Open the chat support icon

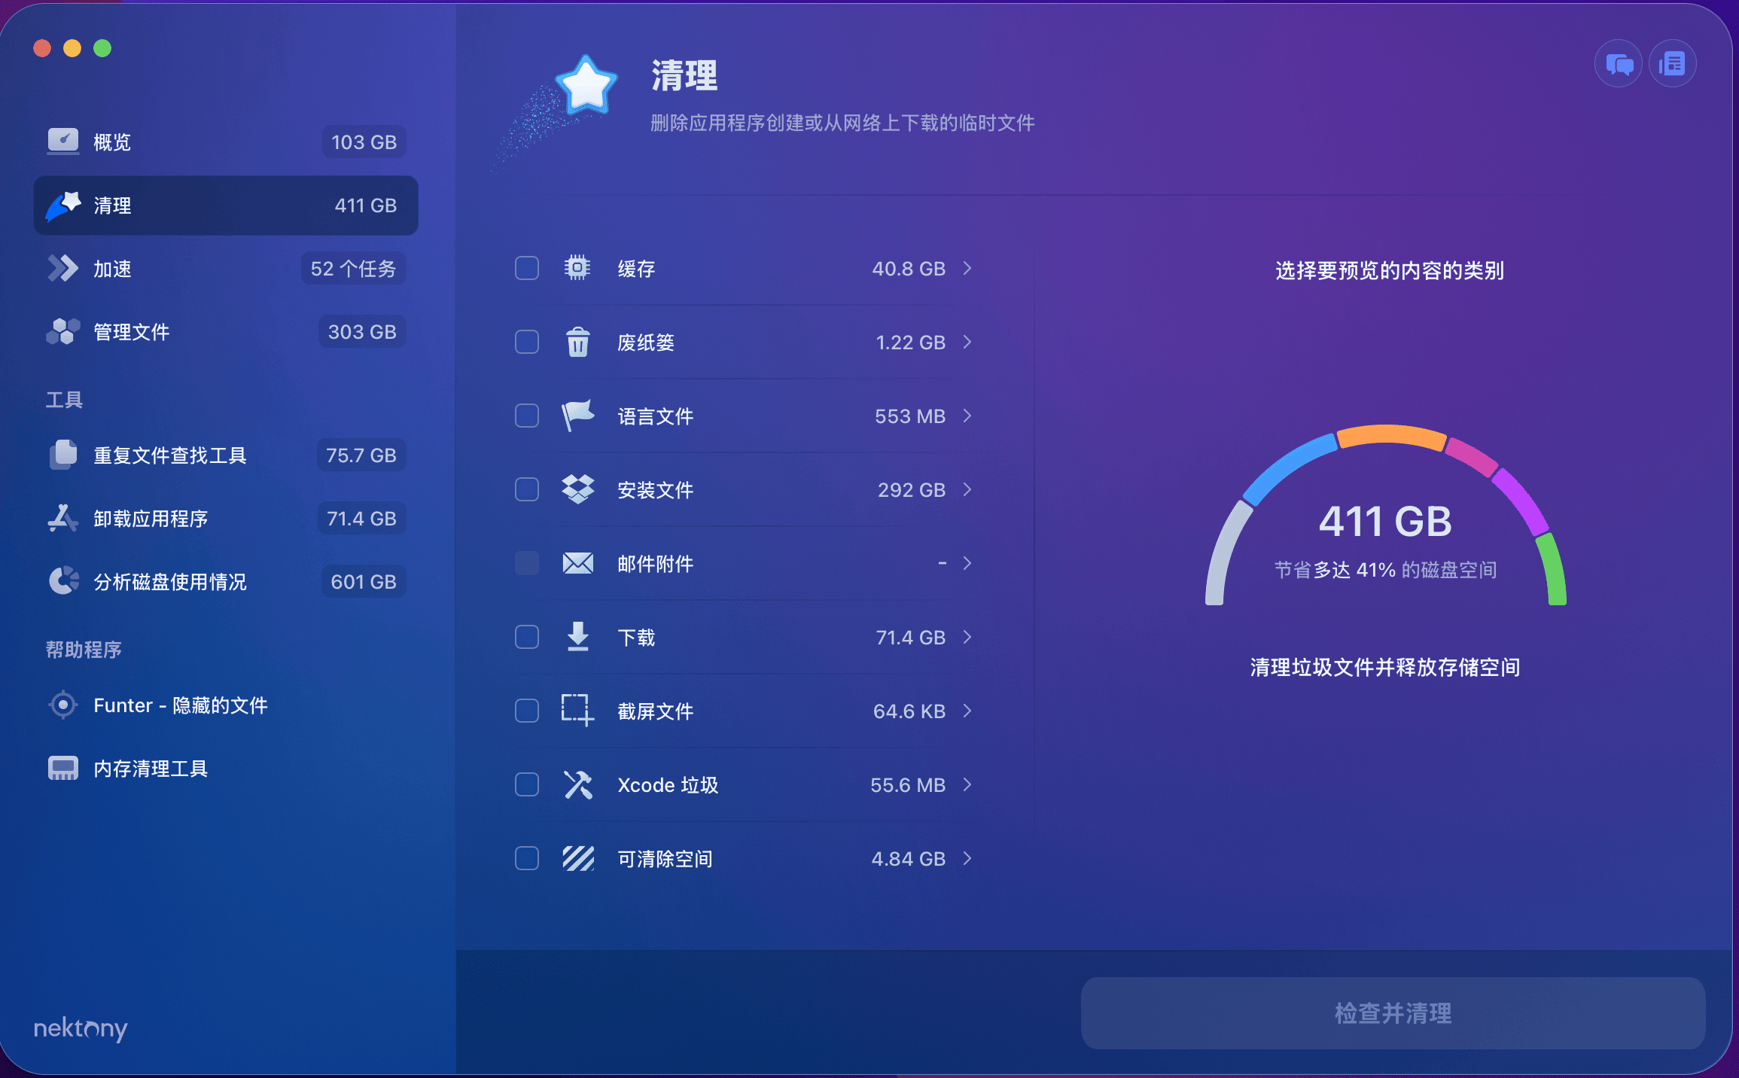1618,64
